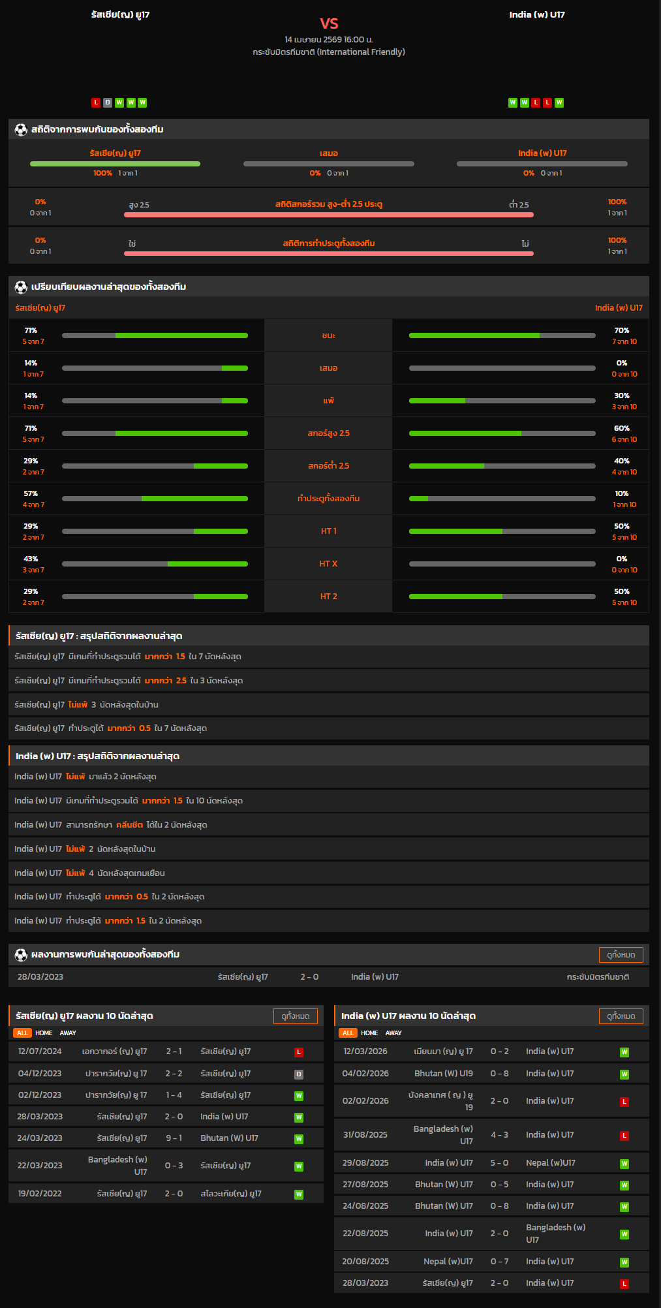Image resolution: width=661 pixels, height=1308 pixels.
Task: Select AWAY tab in รัสเซีย(ญ) ยู17 last 10 matches
Action: (68, 1033)
